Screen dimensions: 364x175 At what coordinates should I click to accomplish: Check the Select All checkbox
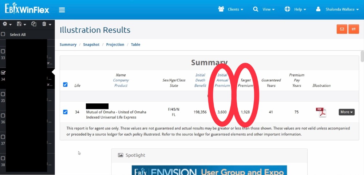(3, 34)
